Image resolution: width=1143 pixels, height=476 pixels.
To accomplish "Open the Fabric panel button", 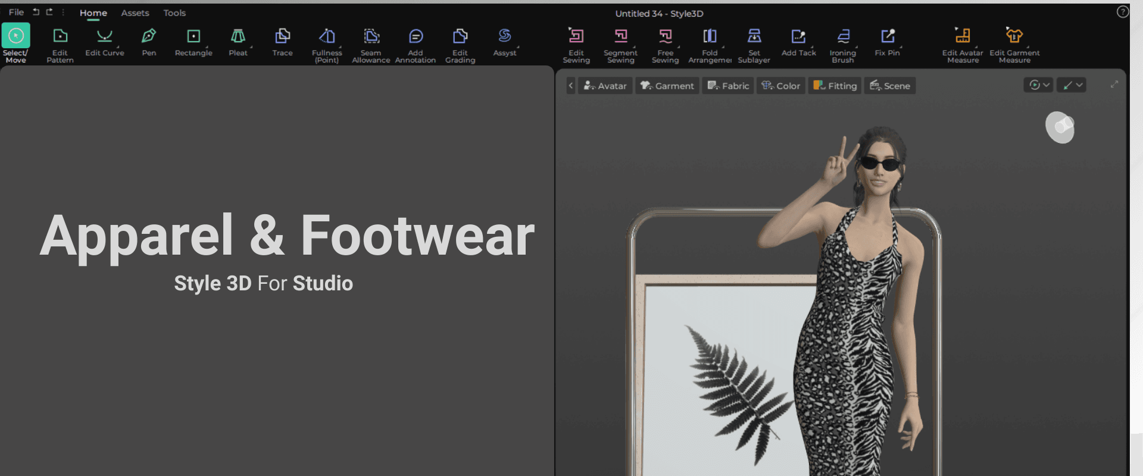I will click(x=728, y=86).
